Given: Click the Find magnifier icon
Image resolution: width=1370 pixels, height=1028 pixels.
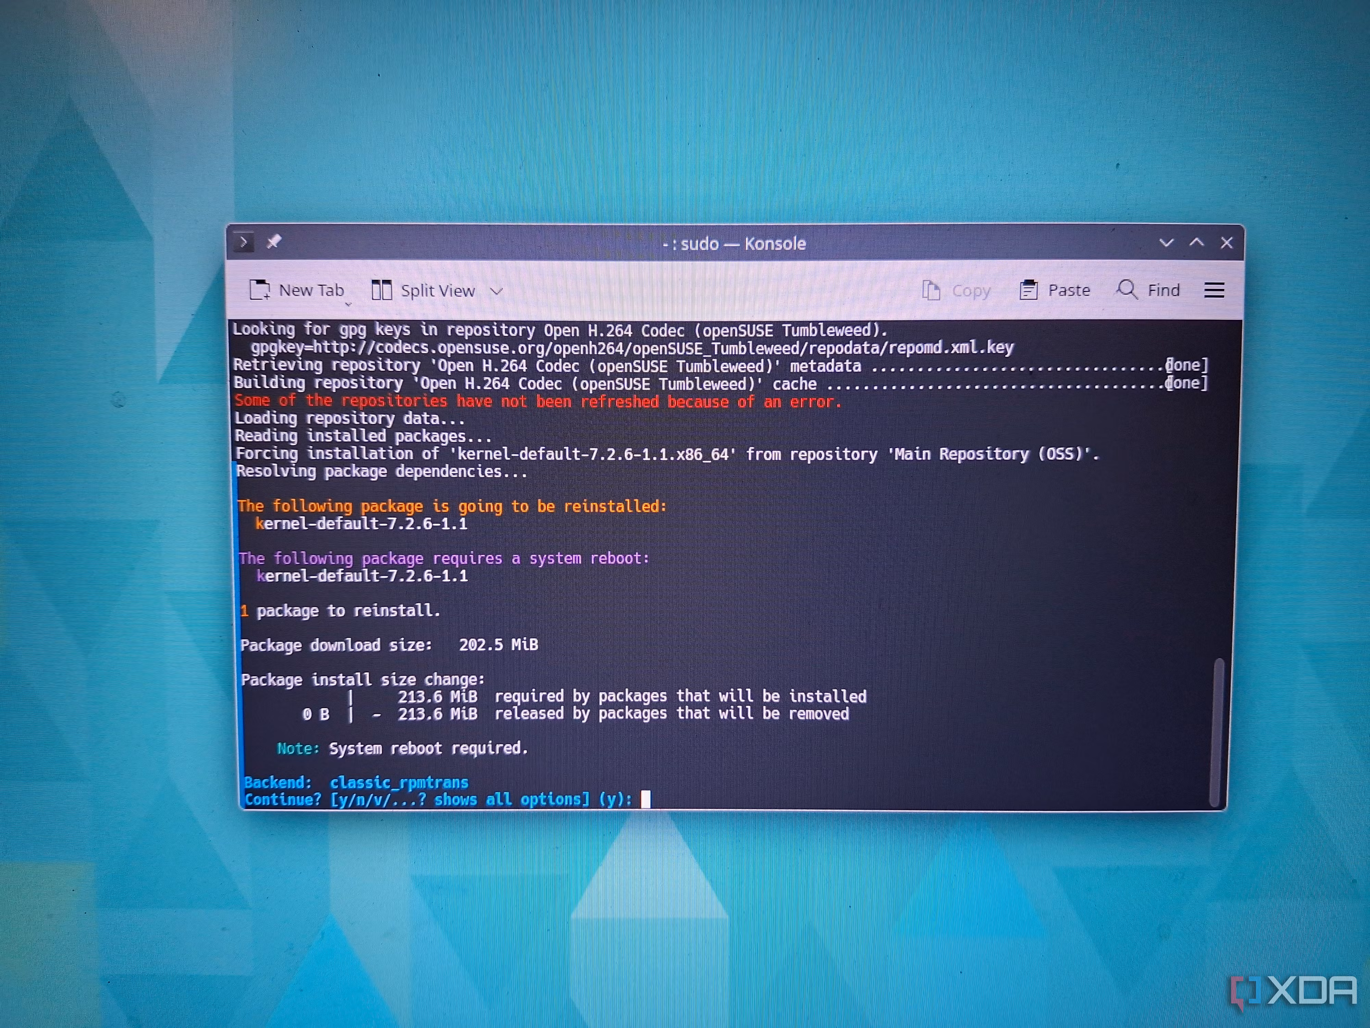Looking at the screenshot, I should pos(1126,289).
